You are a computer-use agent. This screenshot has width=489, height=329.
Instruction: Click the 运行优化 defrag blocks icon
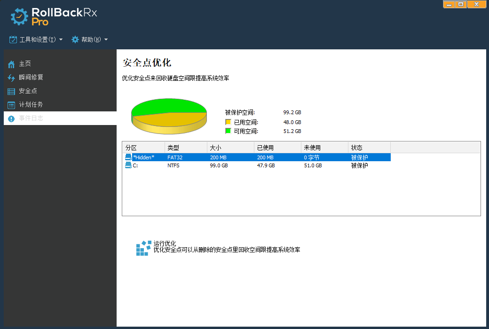(x=143, y=248)
